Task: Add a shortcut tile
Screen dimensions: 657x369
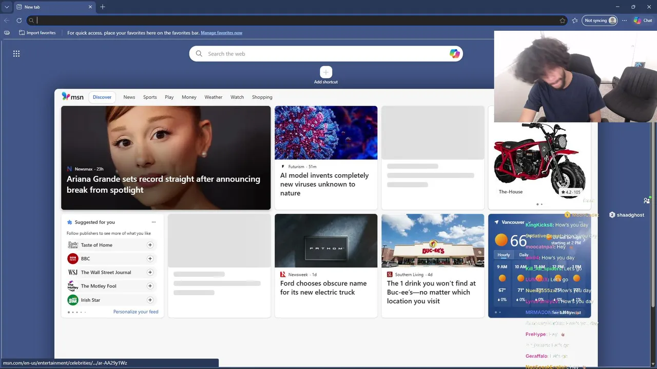Action: [326, 75]
